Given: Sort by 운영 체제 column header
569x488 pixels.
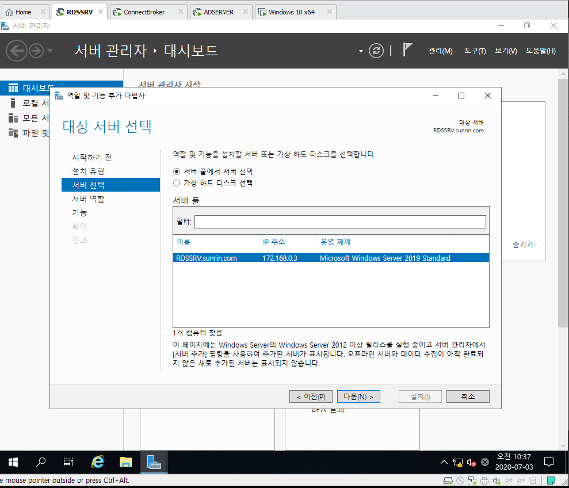Looking at the screenshot, I should 335,242.
